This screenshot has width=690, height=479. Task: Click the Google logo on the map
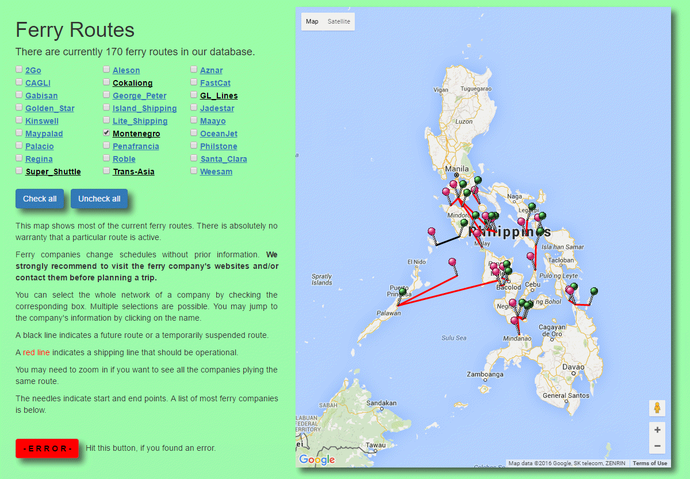coord(317,459)
